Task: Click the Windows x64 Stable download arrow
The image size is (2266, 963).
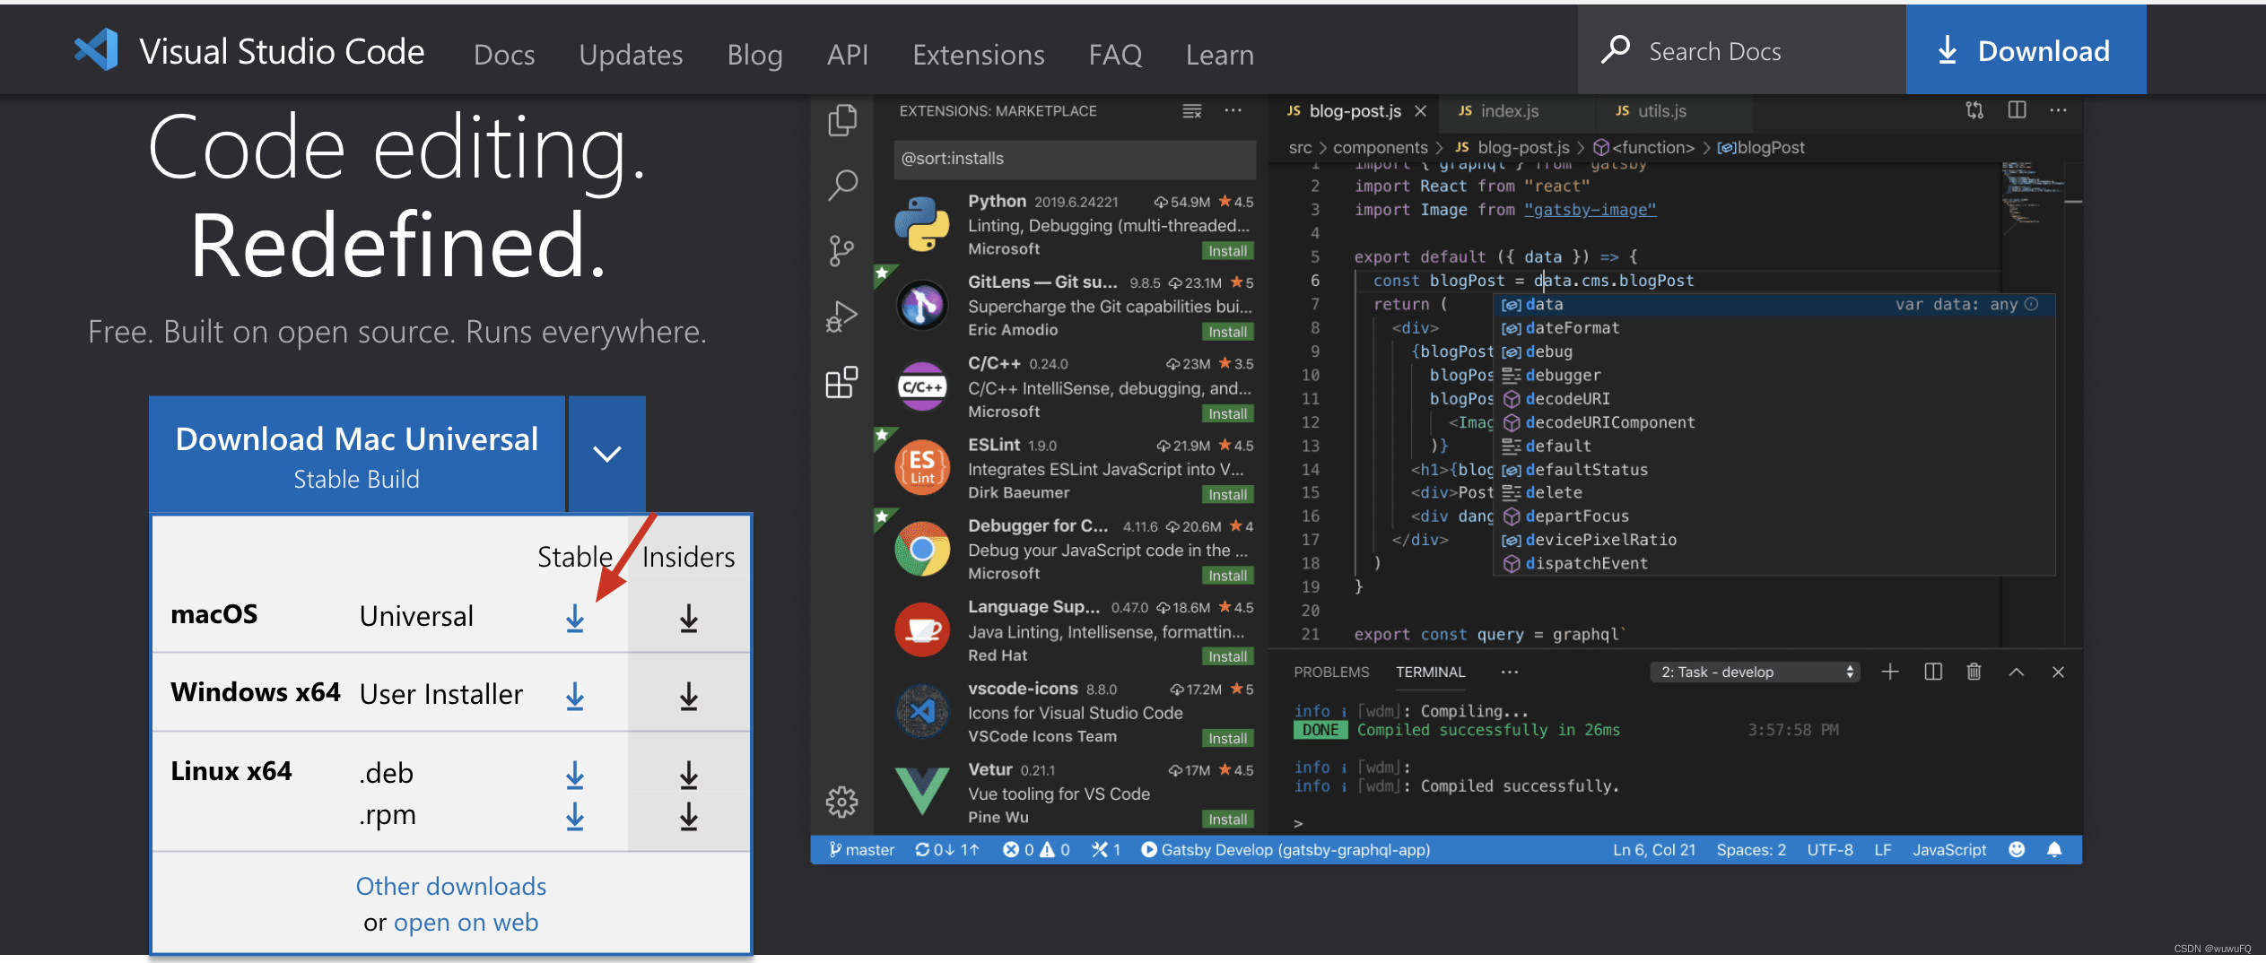Action: pyautogui.click(x=575, y=696)
